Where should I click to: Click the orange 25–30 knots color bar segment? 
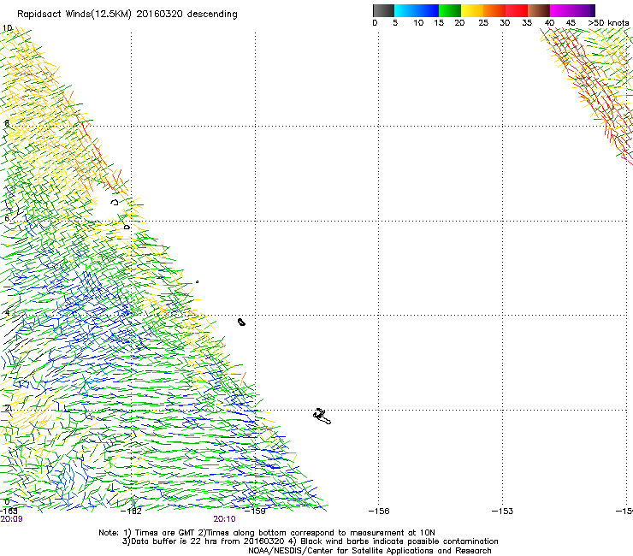494,10
